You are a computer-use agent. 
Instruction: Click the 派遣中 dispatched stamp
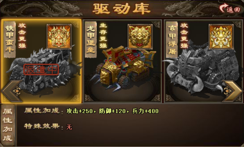pos(41,69)
